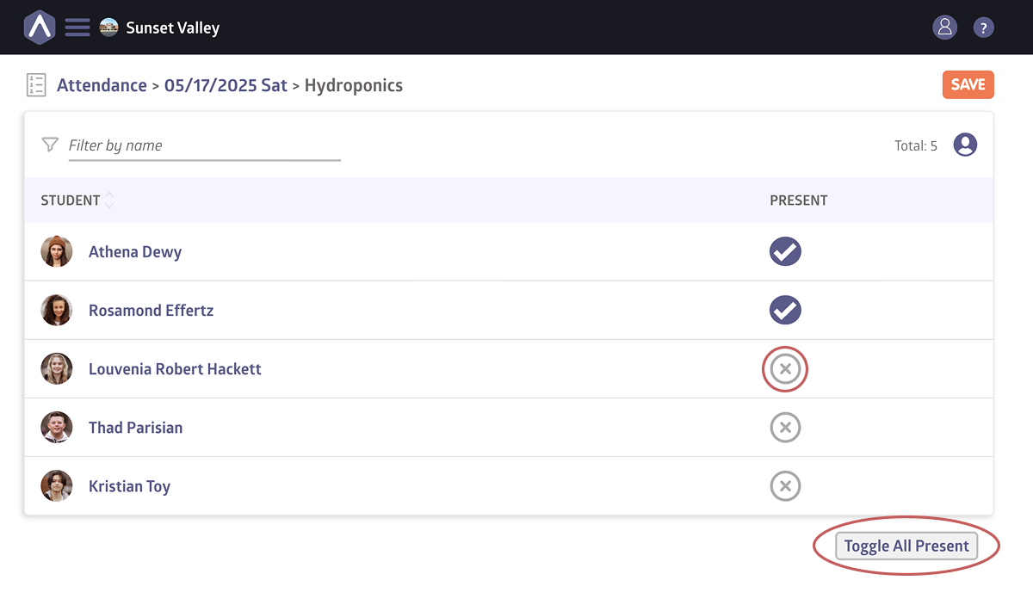The width and height of the screenshot is (1033, 611).
Task: Mark Kristian Toy as present
Action: tap(785, 486)
